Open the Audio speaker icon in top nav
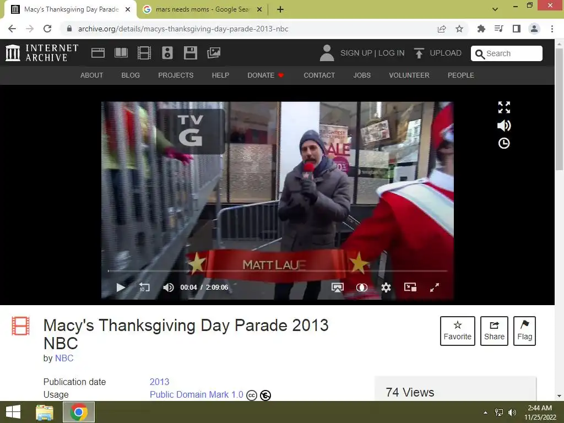564x423 pixels. pyautogui.click(x=167, y=53)
